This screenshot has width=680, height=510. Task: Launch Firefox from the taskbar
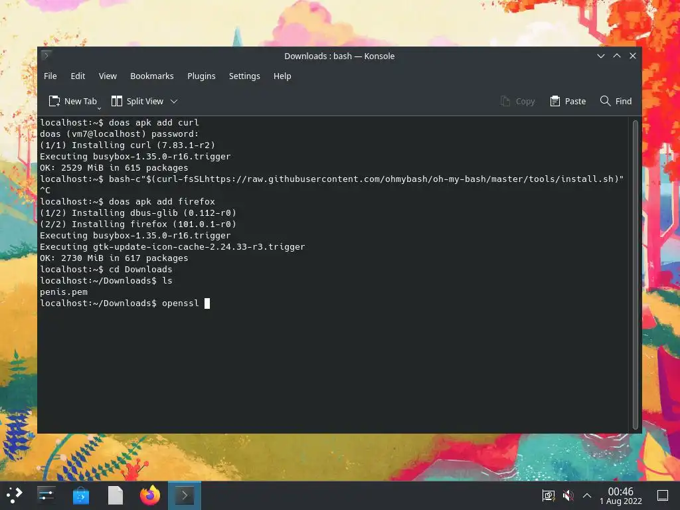pyautogui.click(x=150, y=495)
